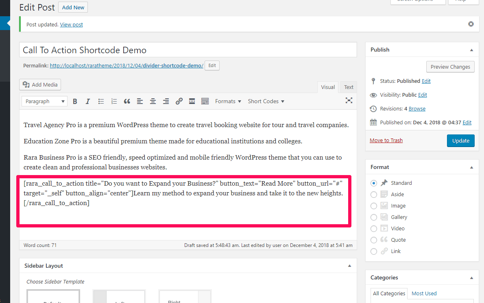Image resolution: width=484 pixels, height=303 pixels.
Task: Center align the text
Action: point(153,102)
